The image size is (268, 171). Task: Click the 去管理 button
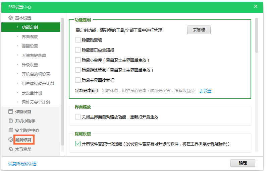point(199,30)
